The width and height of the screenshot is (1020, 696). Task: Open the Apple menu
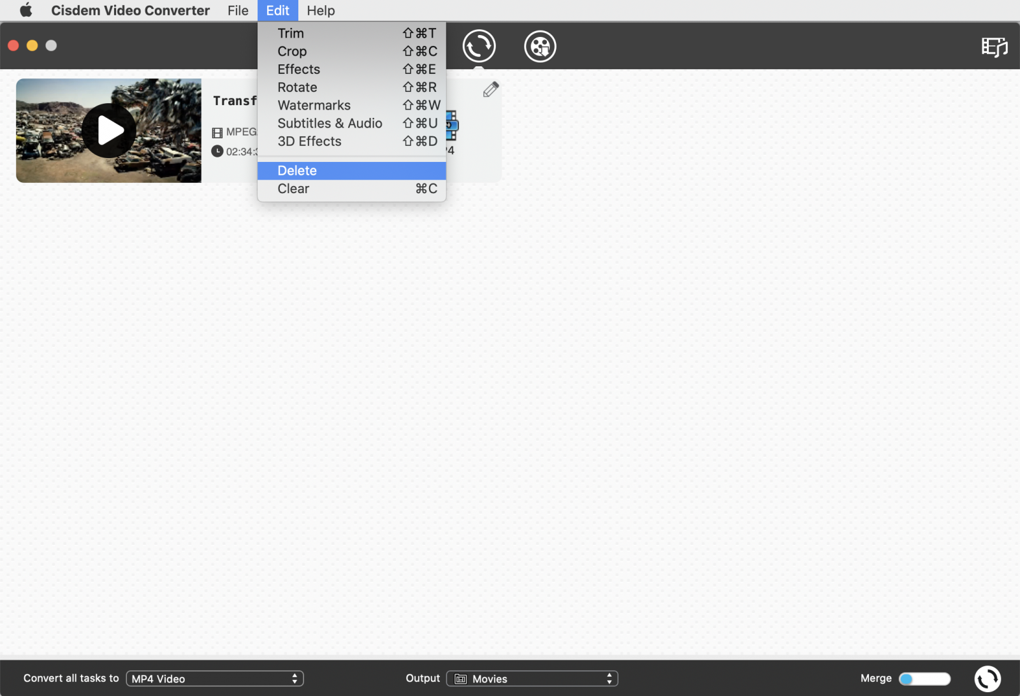[26, 10]
